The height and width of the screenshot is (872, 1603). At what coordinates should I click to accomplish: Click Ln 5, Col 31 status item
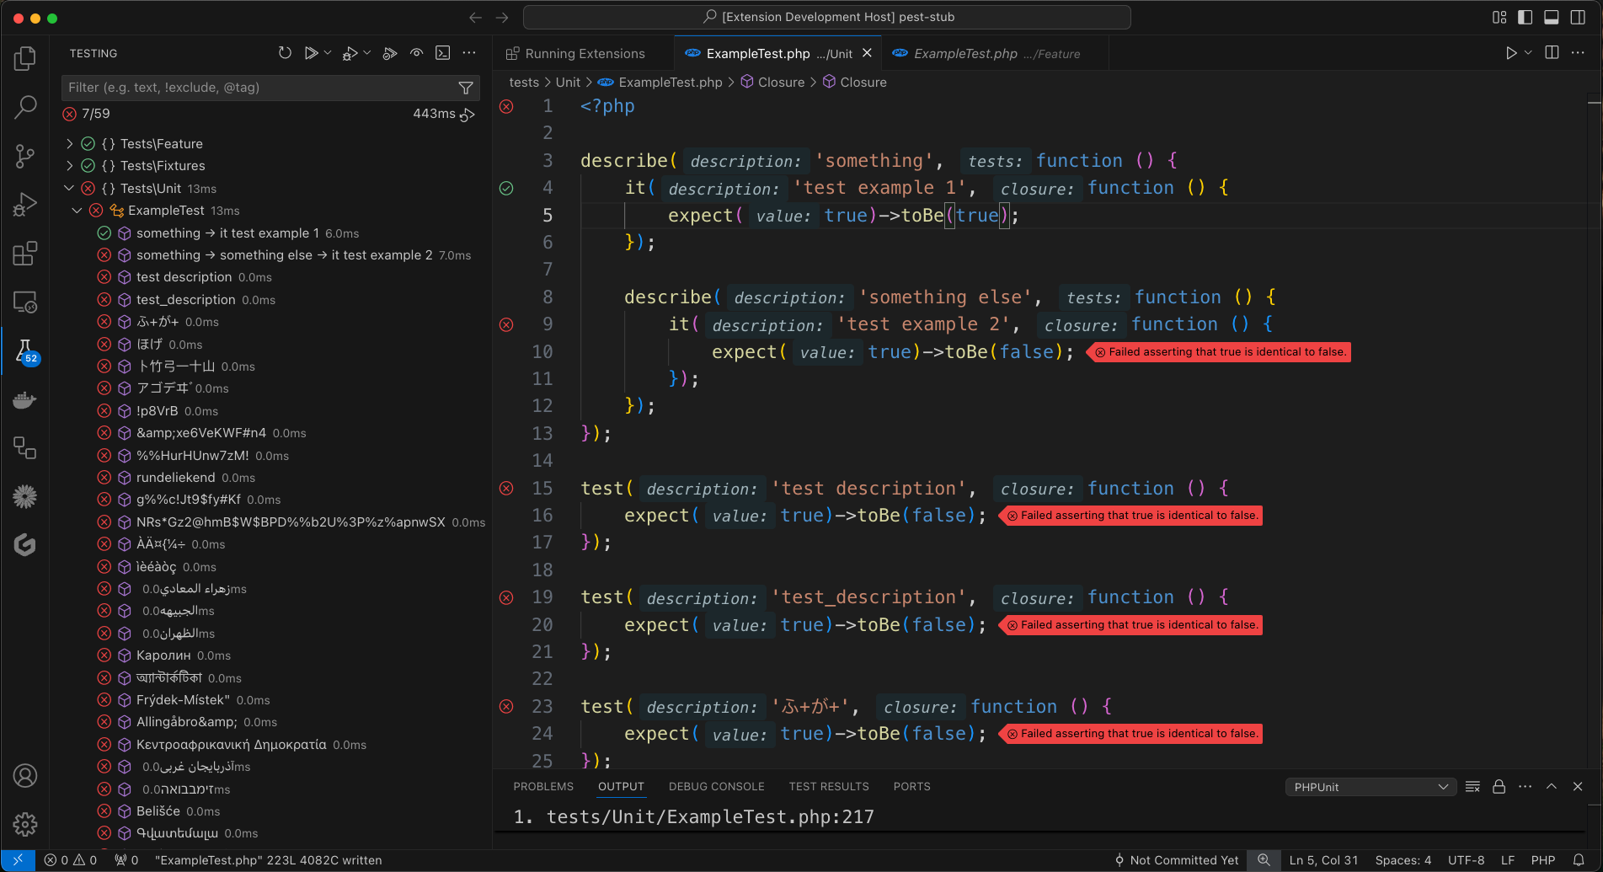click(1323, 860)
